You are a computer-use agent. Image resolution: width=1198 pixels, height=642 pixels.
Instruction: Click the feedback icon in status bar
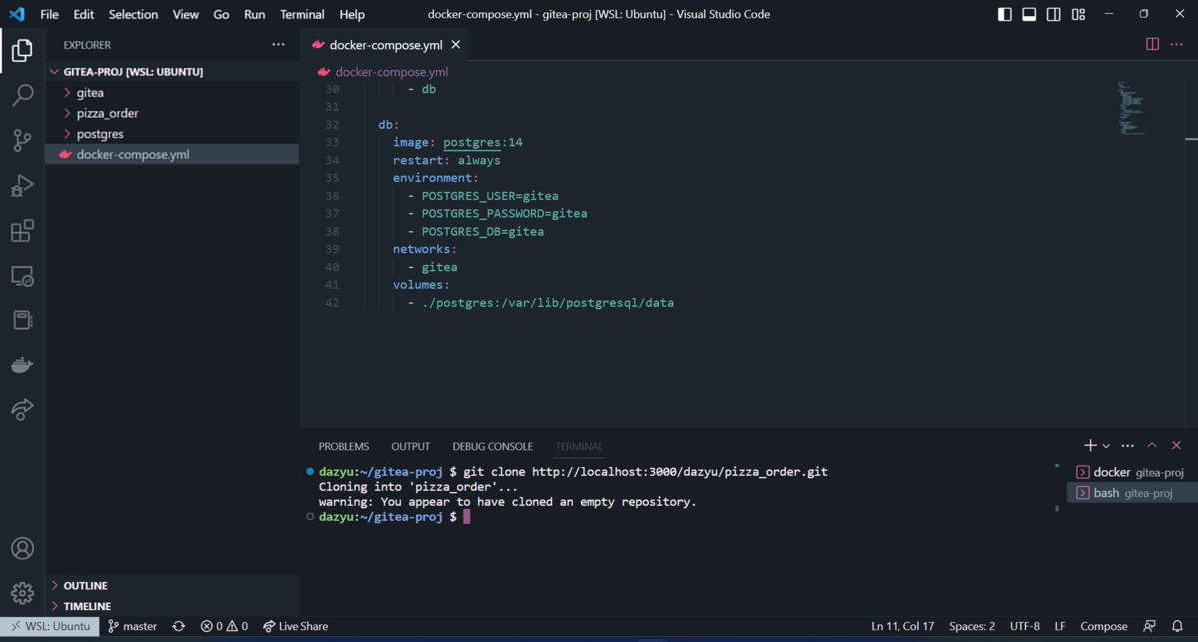click(1150, 626)
